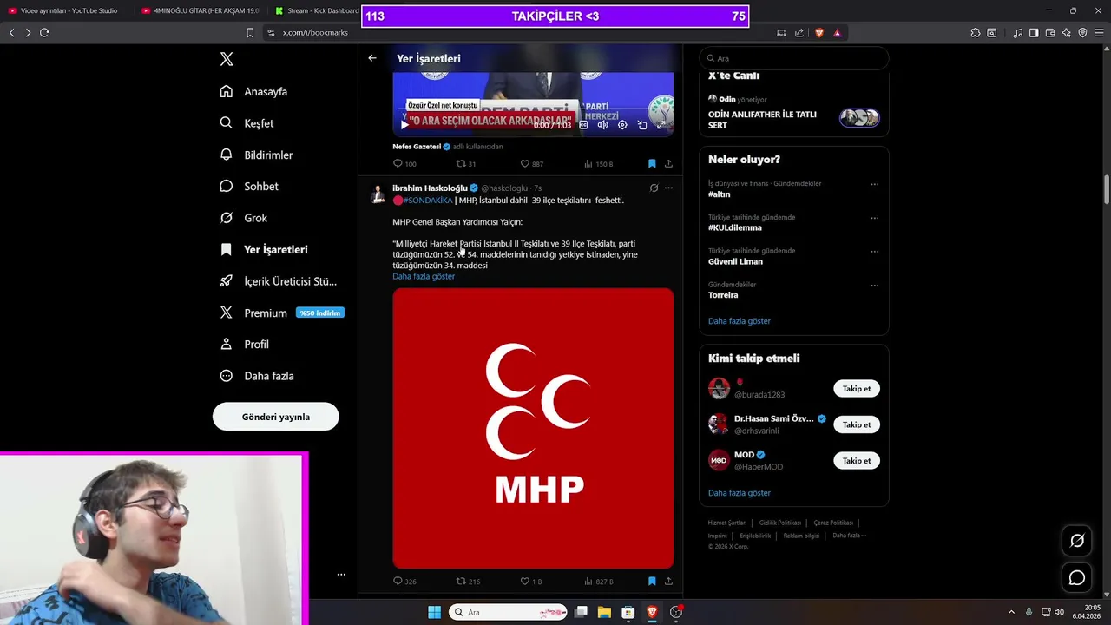The height and width of the screenshot is (625, 1111).
Task: Open the floating chat messages button
Action: [1077, 578]
